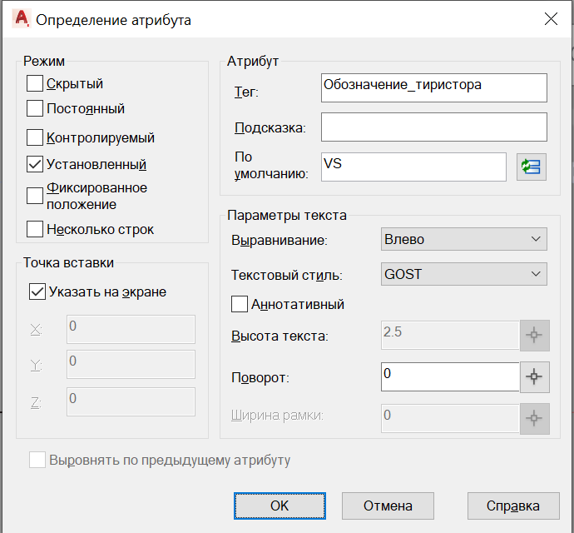Open the Выравнивание dropdown showing Влево
This screenshot has height=533, width=574.
click(x=464, y=239)
